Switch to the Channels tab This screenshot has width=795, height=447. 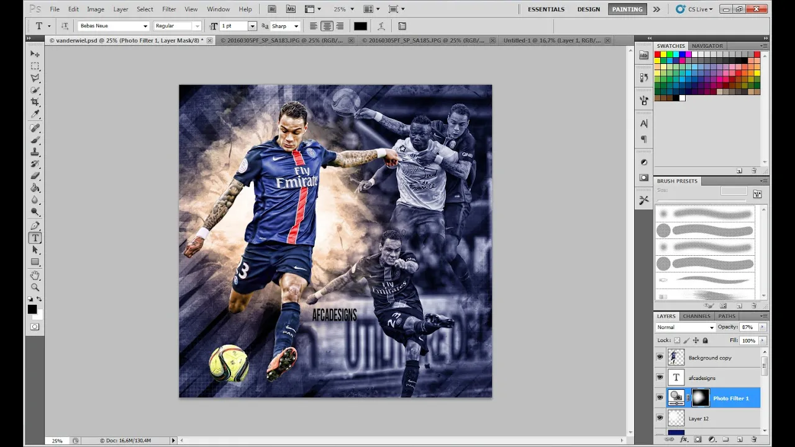point(696,316)
